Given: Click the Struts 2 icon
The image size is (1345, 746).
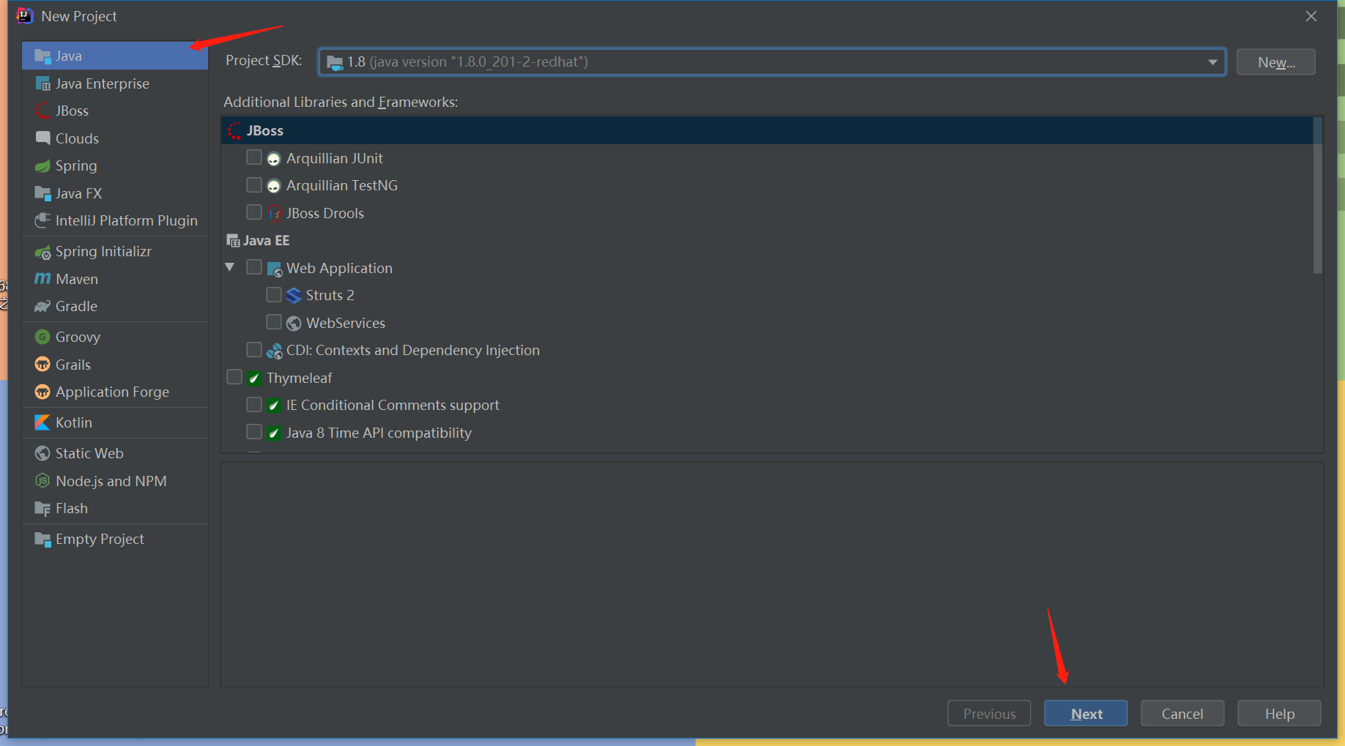Looking at the screenshot, I should (x=294, y=296).
